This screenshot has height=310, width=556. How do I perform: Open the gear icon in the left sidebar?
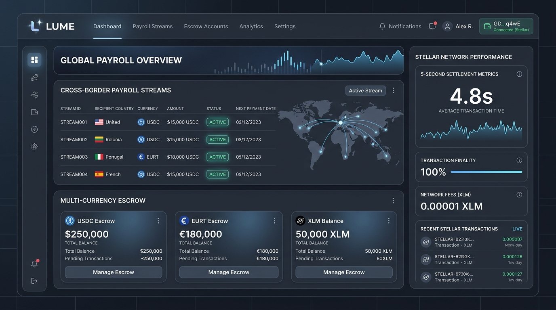tap(34, 147)
